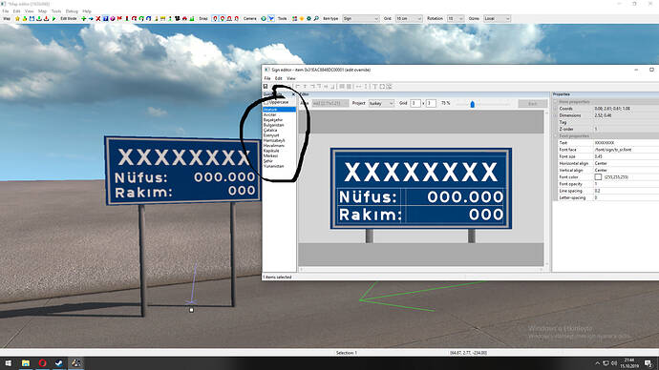This screenshot has height=370, width=659.
Task: Open Horizontal align value Center
Action: pyautogui.click(x=627, y=163)
